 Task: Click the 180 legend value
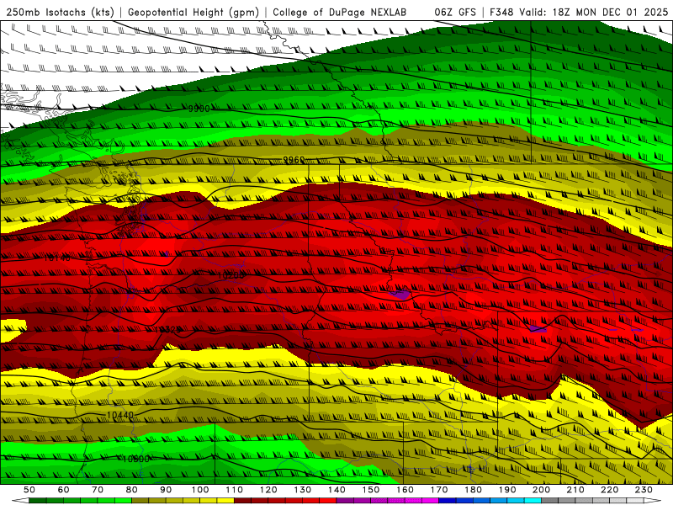point(473,490)
